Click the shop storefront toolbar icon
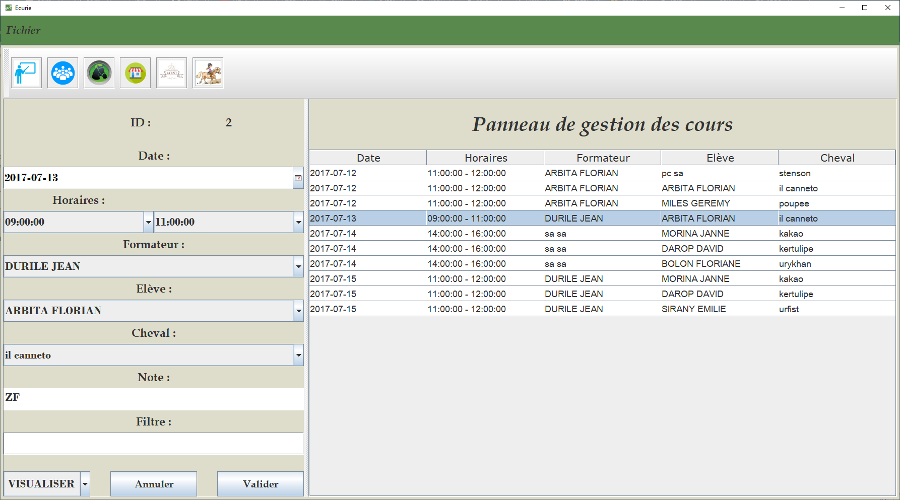Viewport: 900px width, 500px height. [x=135, y=73]
